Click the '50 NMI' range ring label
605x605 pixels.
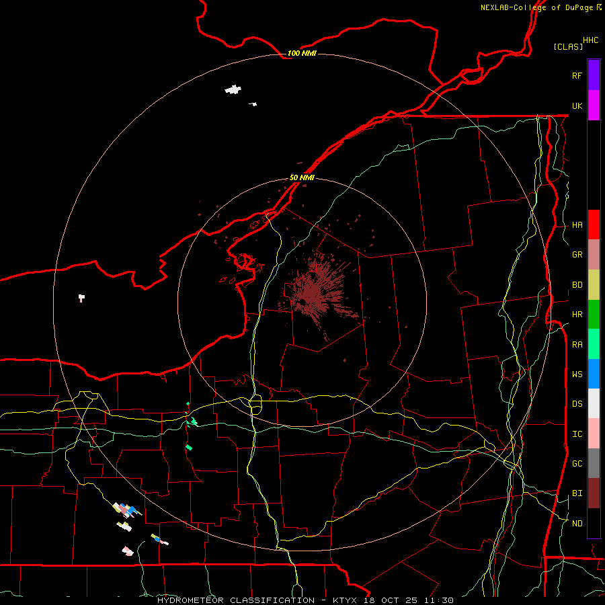pos(302,177)
